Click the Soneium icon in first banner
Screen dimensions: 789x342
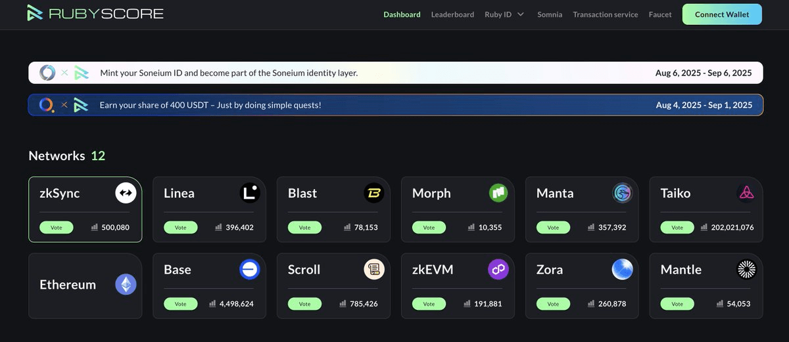(x=47, y=72)
